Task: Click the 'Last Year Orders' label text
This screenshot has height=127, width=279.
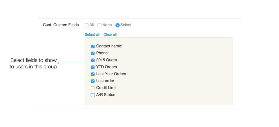Action: [x=111, y=74]
